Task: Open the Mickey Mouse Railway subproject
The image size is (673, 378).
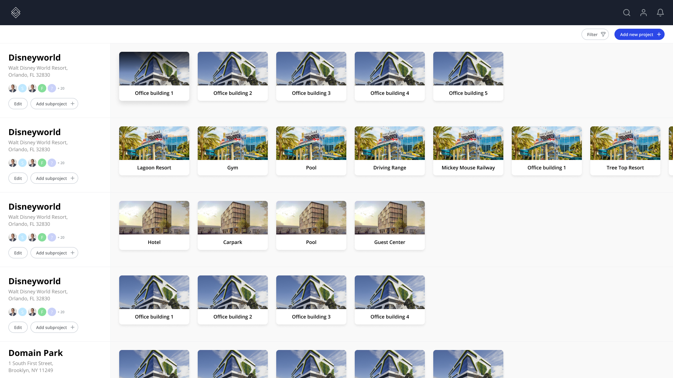Action: tap(468, 150)
